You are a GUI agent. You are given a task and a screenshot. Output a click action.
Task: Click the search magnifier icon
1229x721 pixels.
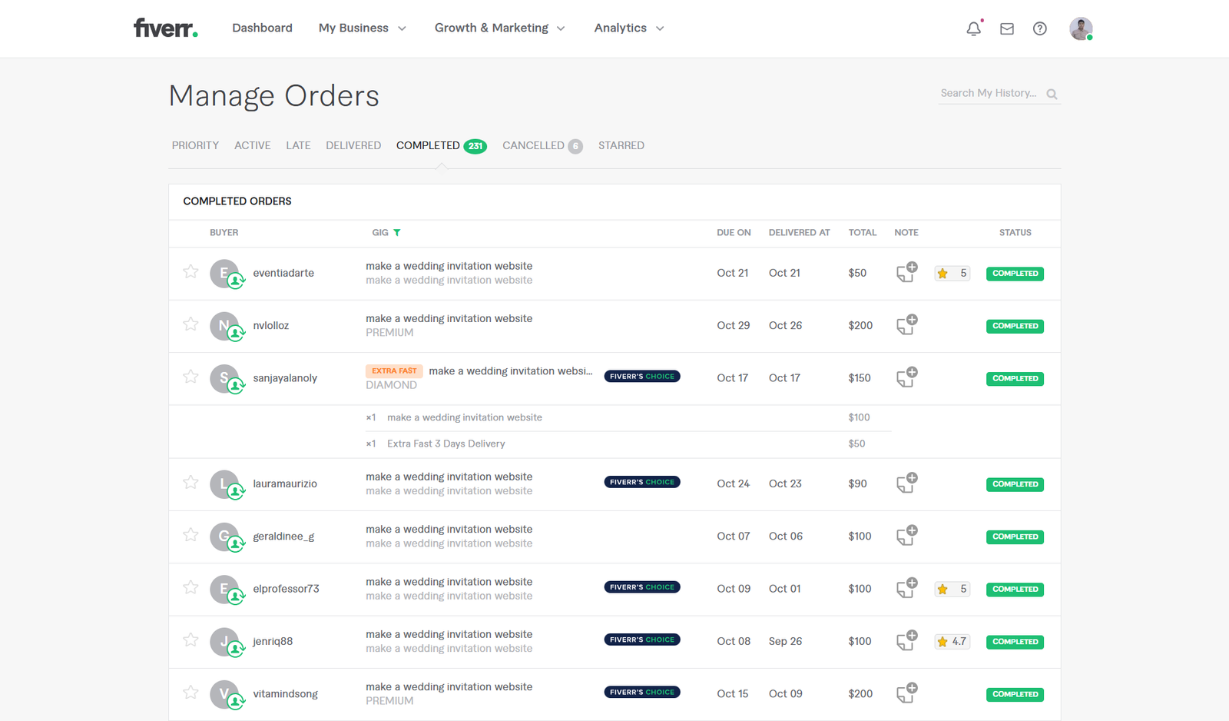(1052, 94)
